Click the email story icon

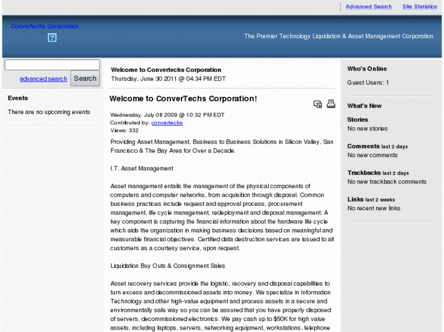(x=318, y=104)
